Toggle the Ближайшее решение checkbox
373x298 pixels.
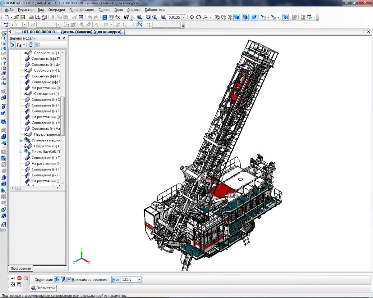69,279
